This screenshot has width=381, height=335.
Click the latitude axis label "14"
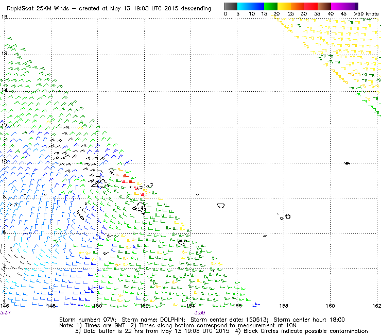pos(4,90)
